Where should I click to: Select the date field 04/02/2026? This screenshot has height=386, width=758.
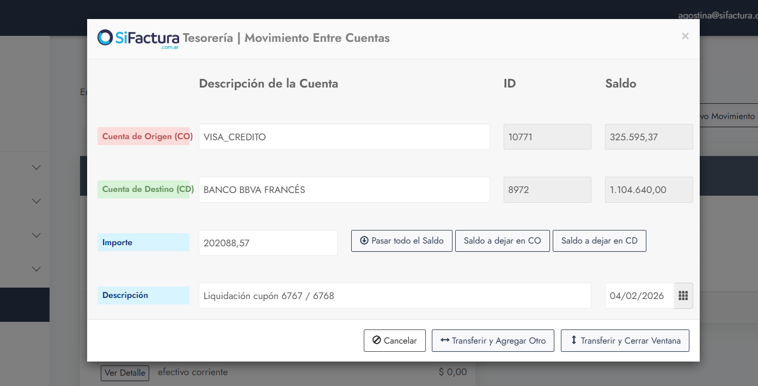coord(639,296)
